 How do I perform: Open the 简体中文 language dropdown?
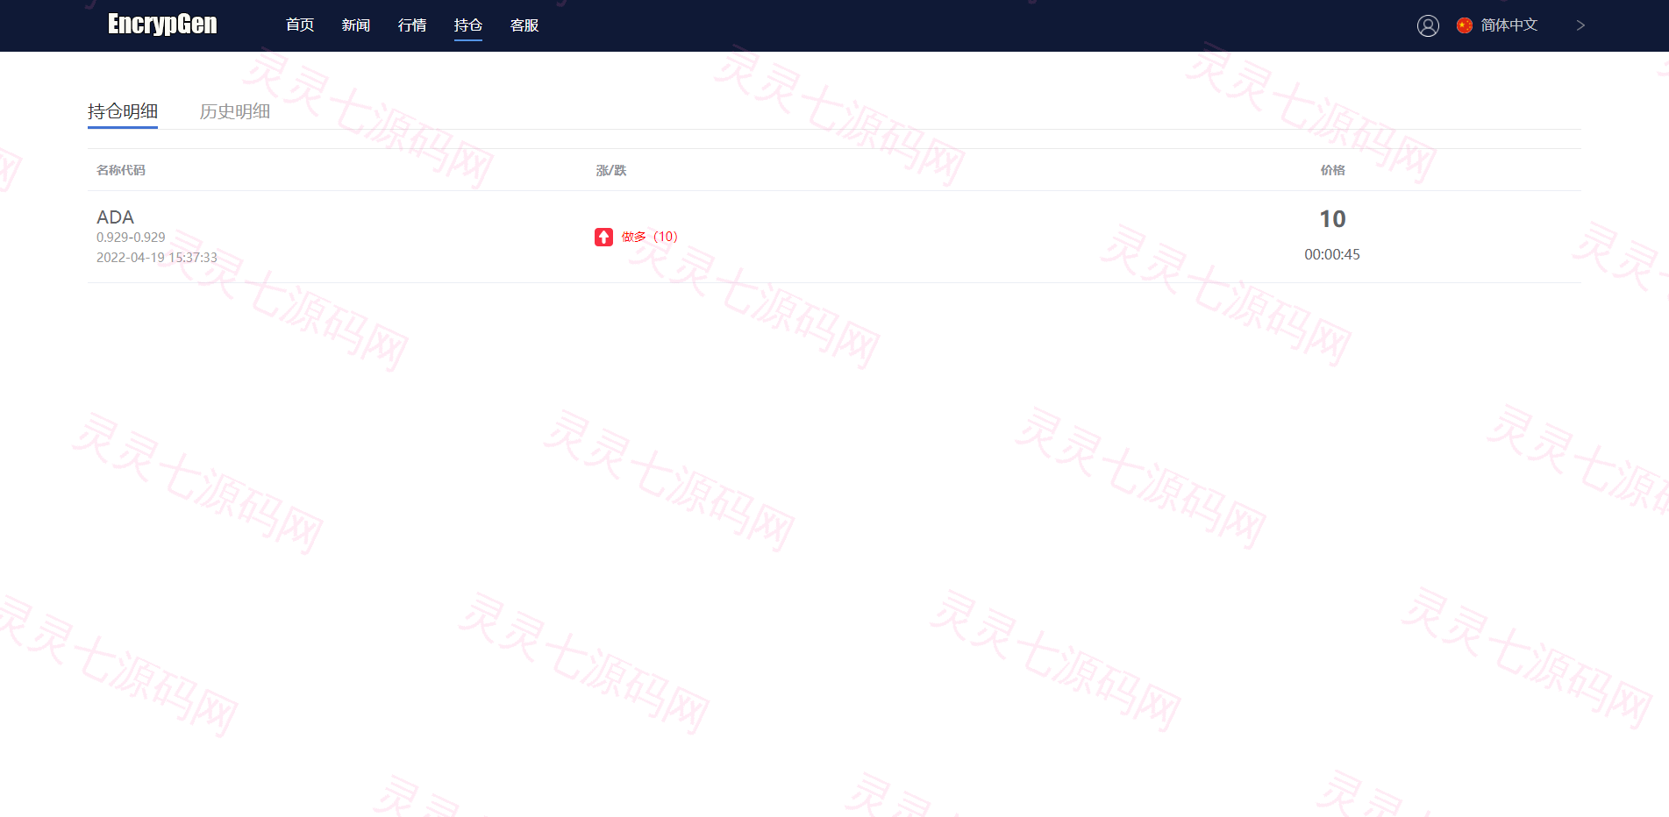1509,25
